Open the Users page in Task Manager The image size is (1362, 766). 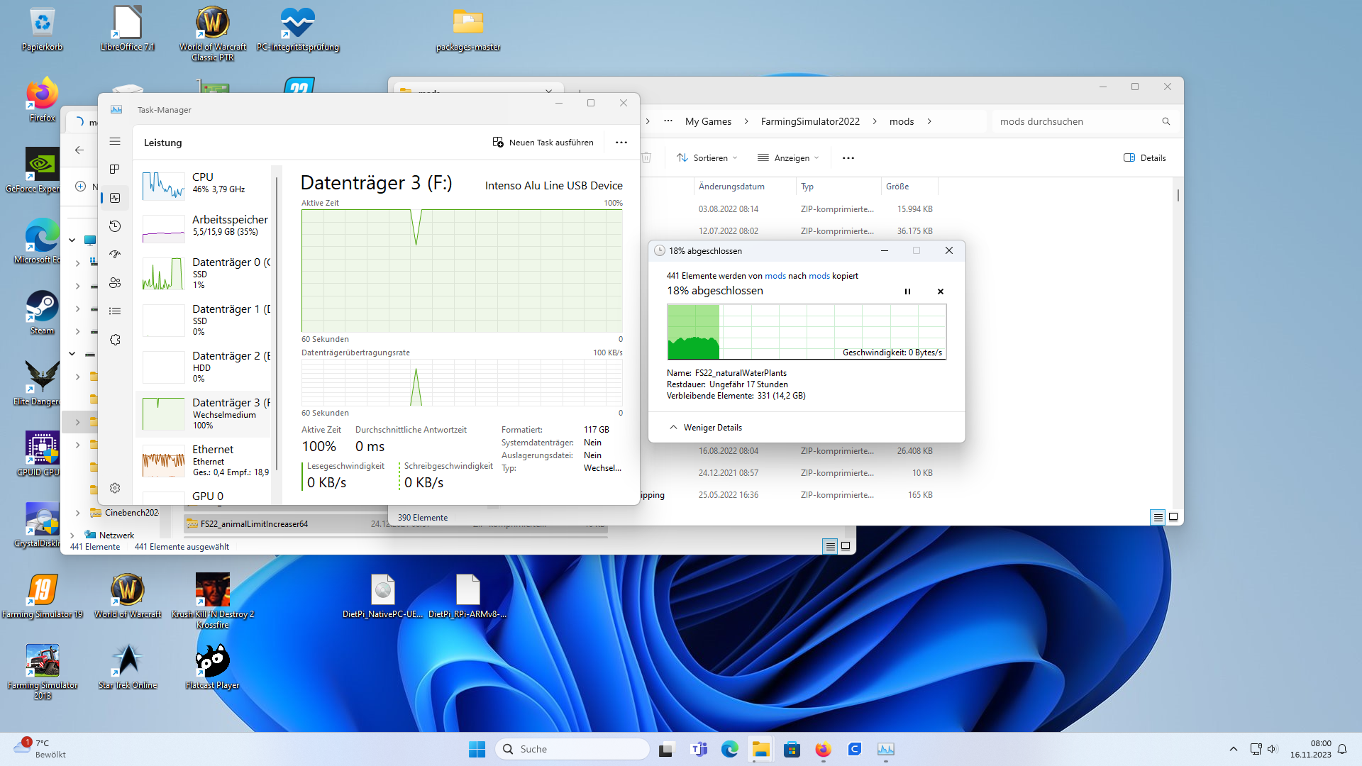pos(115,283)
